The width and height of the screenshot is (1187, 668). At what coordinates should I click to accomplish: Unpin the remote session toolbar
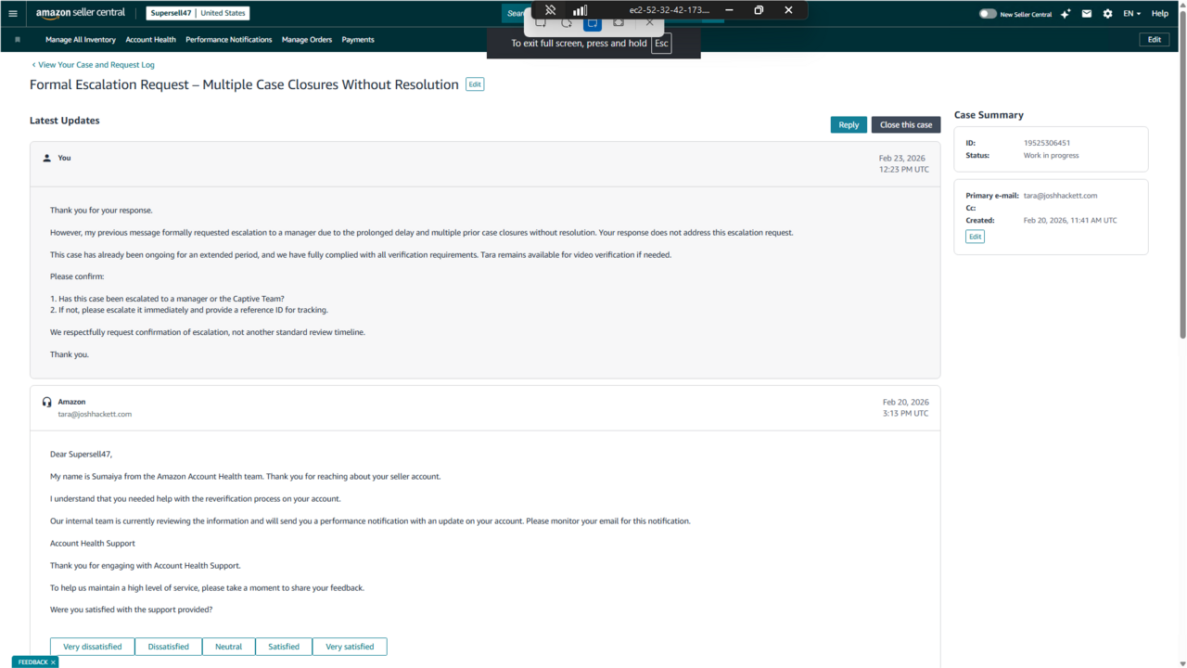550,10
